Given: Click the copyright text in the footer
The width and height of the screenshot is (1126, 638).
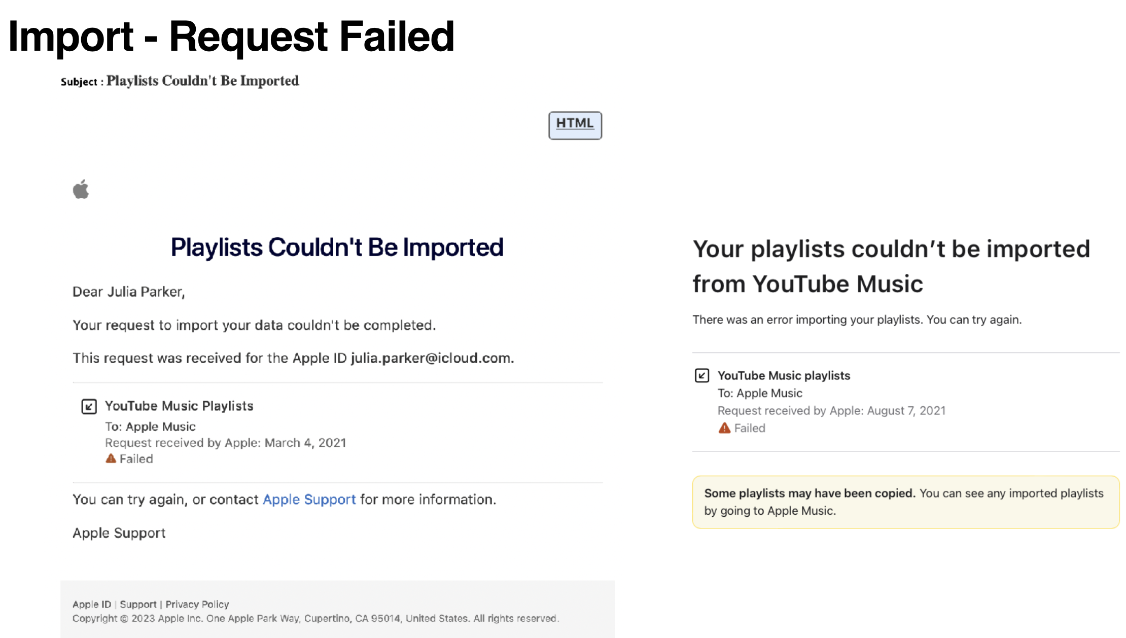Looking at the screenshot, I should tap(315, 618).
